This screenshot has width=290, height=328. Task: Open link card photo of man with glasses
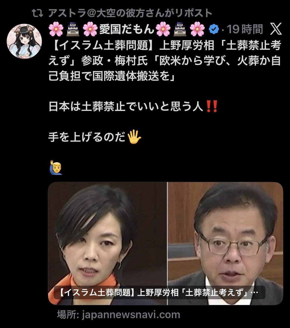pyautogui.click(x=225, y=243)
